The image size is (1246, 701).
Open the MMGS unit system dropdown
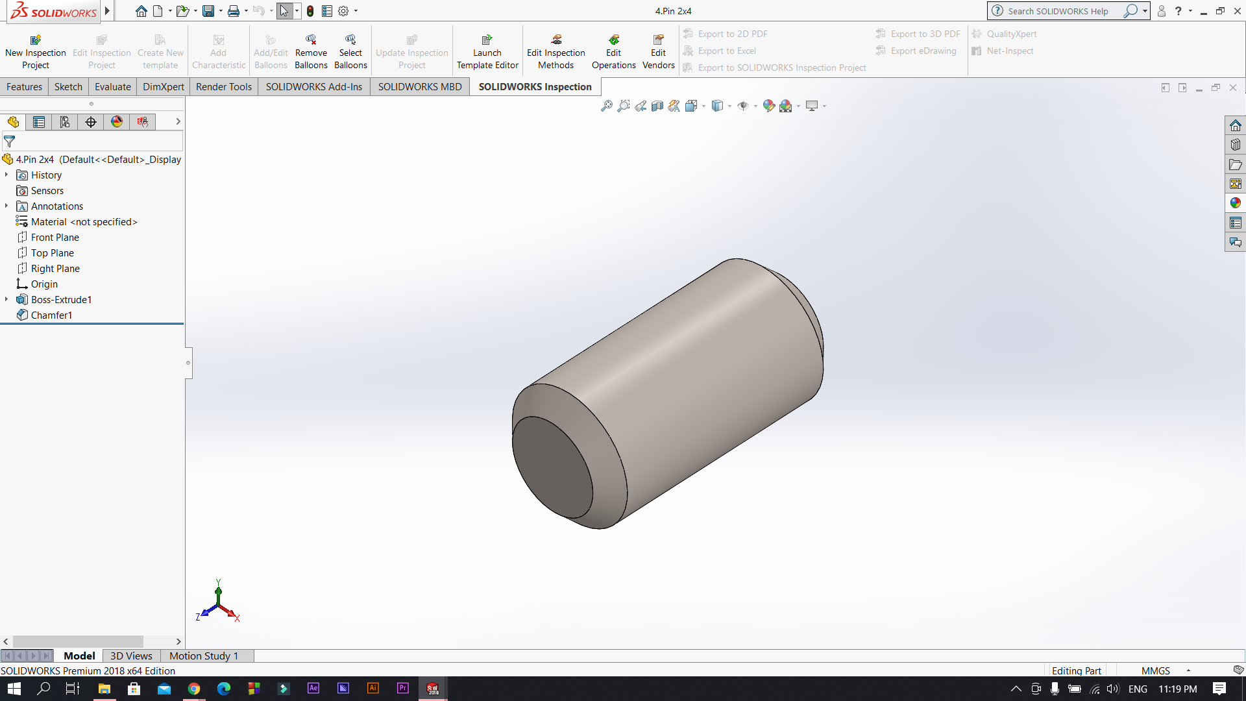click(x=1189, y=670)
